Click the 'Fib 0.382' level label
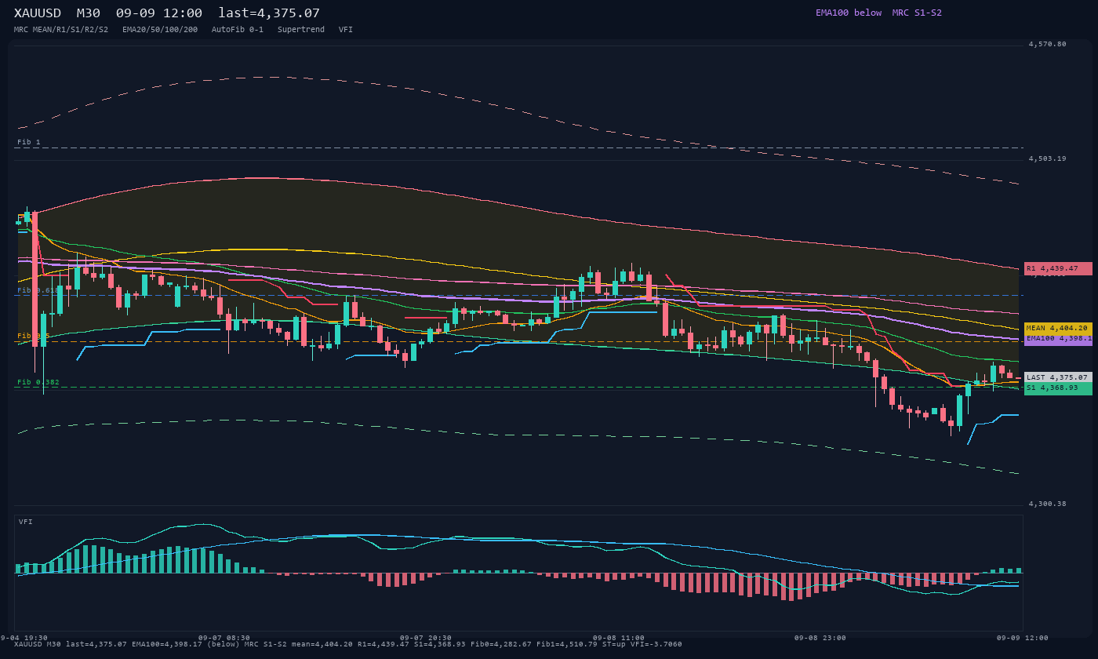The height and width of the screenshot is (659, 1098). [38, 382]
